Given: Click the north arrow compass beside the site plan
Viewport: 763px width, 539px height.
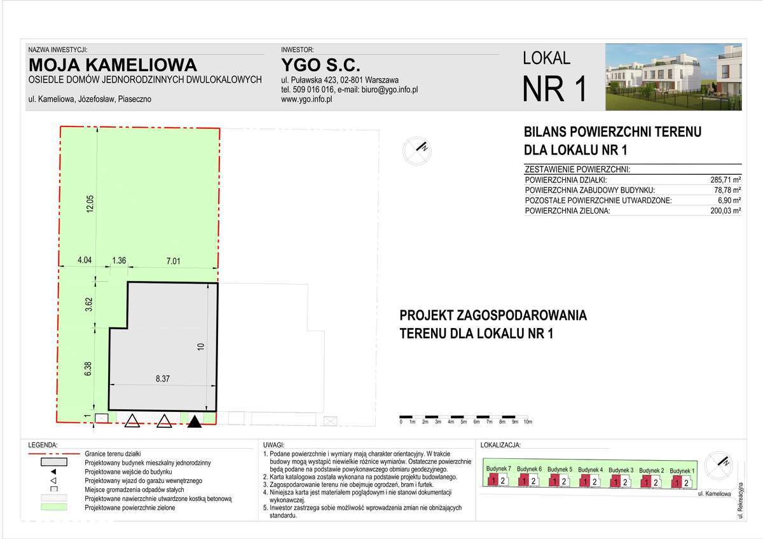Looking at the screenshot, I should 418,151.
